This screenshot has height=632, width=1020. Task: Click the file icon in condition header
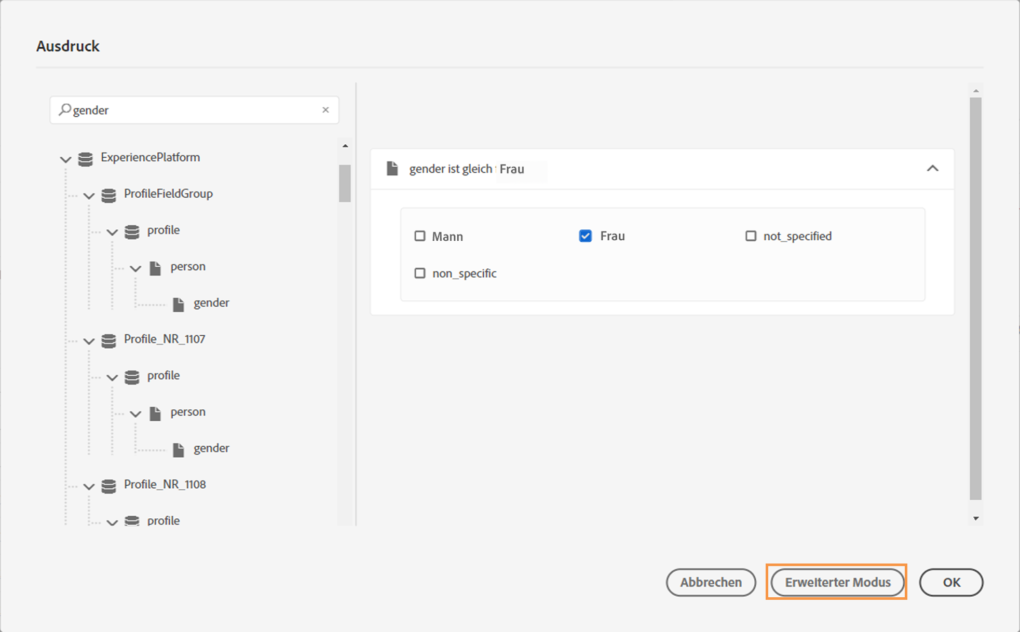click(392, 169)
